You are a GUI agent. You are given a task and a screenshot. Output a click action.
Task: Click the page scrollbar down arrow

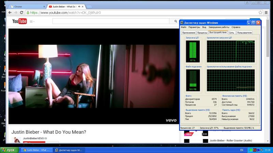point(268,141)
